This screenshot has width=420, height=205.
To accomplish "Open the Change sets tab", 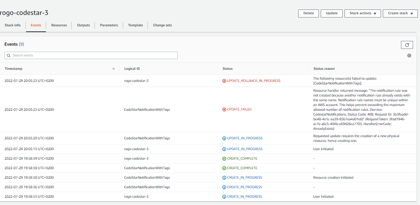I will pos(162,25).
